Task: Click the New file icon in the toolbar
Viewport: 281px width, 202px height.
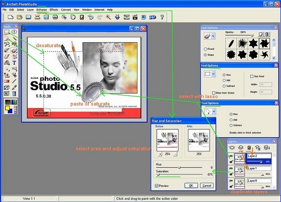Action: 11,17
